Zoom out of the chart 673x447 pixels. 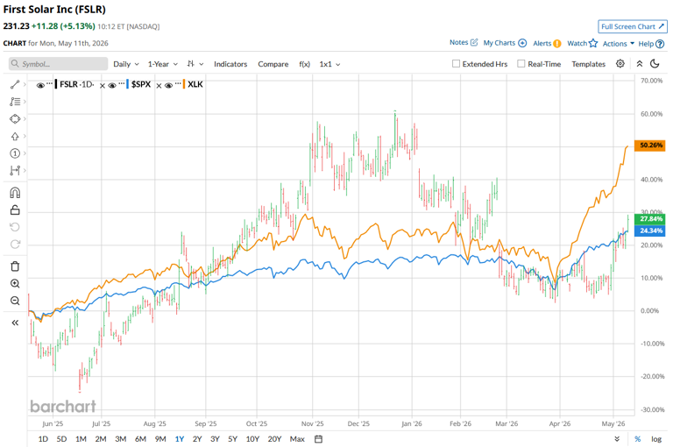point(15,301)
